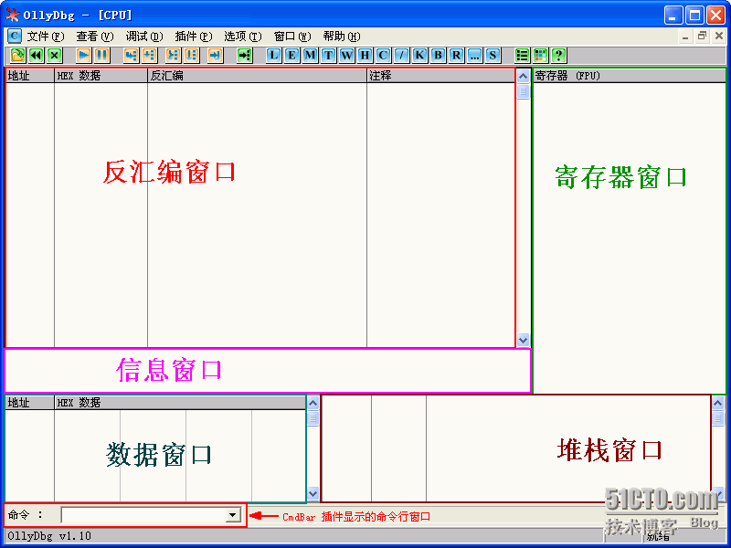The width and height of the screenshot is (731, 548).
Task: Click OllyDbg v1.10 status bar text
Action: click(49, 536)
